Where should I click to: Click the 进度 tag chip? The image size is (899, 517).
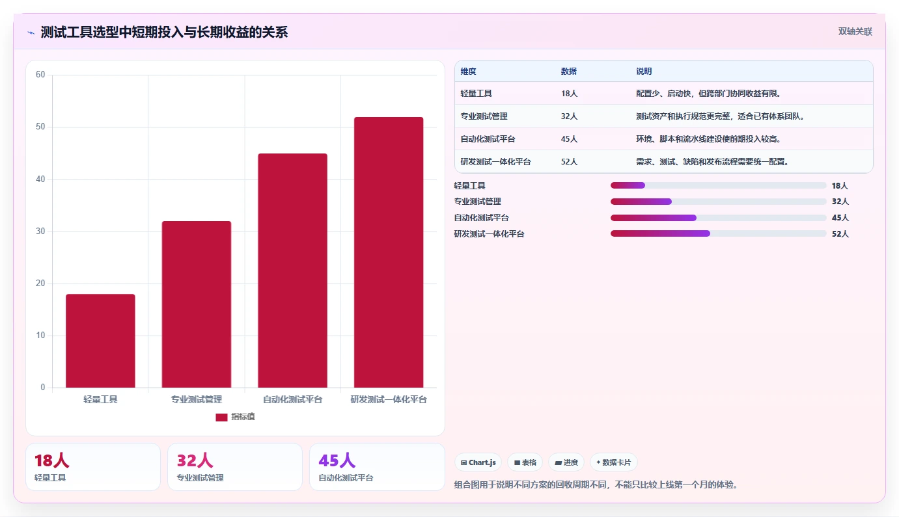pyautogui.click(x=567, y=462)
